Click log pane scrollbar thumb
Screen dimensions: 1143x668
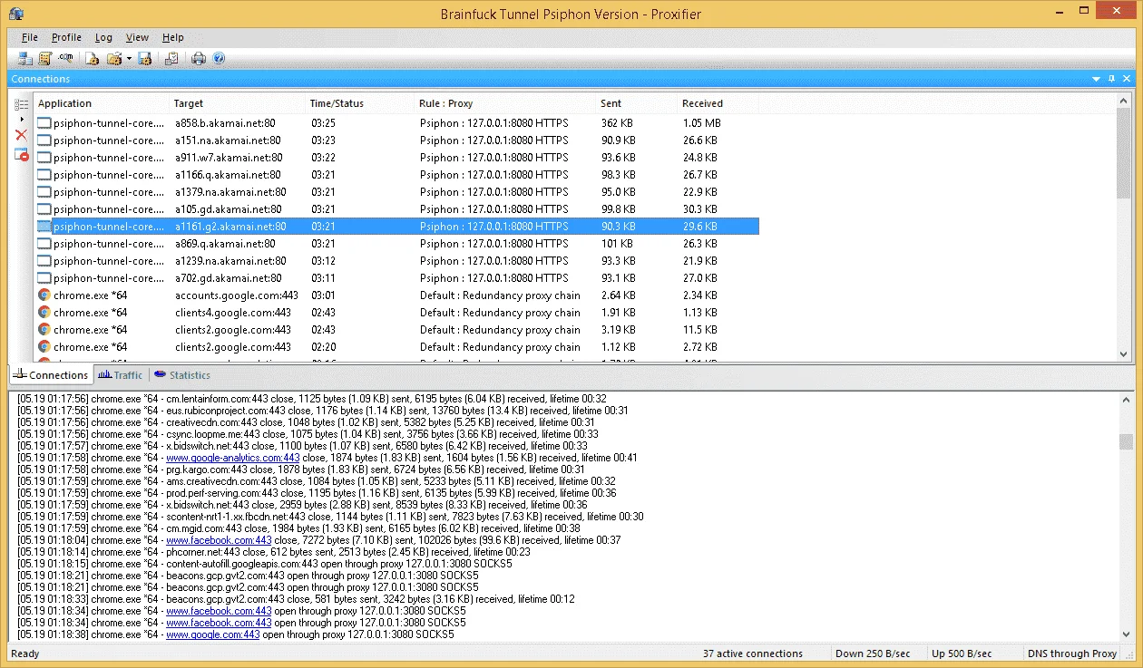(1126, 441)
